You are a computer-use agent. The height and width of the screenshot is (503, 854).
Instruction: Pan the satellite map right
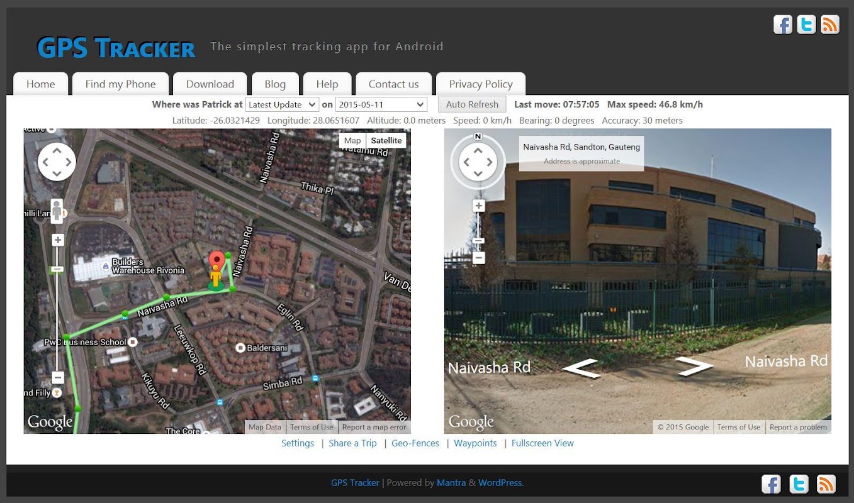point(69,162)
